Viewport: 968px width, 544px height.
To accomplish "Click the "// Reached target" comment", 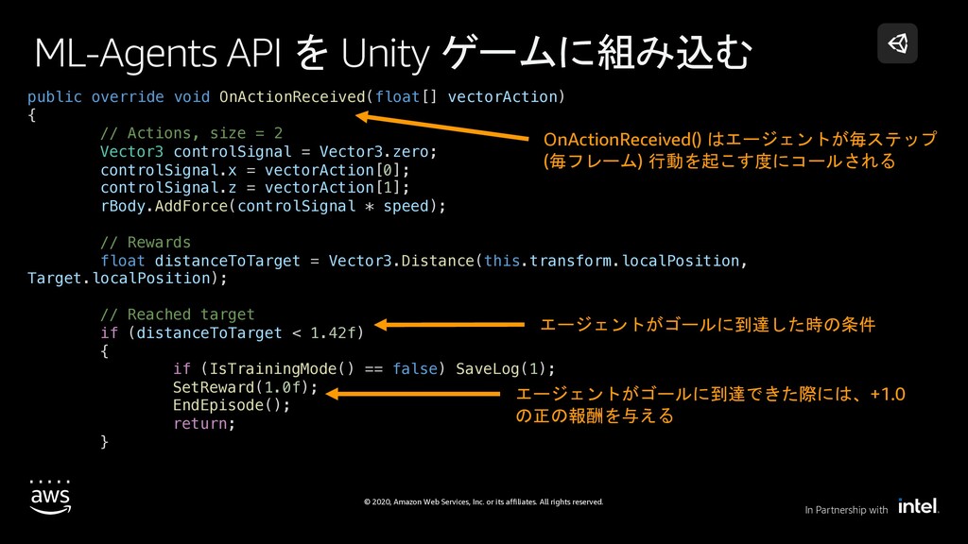I will (177, 314).
